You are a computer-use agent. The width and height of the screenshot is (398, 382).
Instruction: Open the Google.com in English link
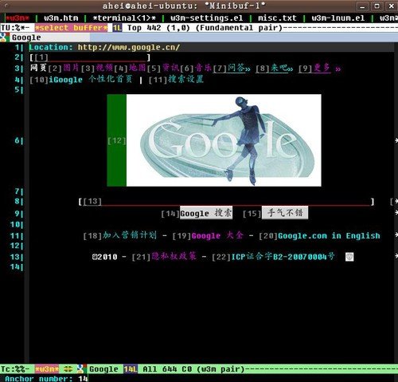329,236
